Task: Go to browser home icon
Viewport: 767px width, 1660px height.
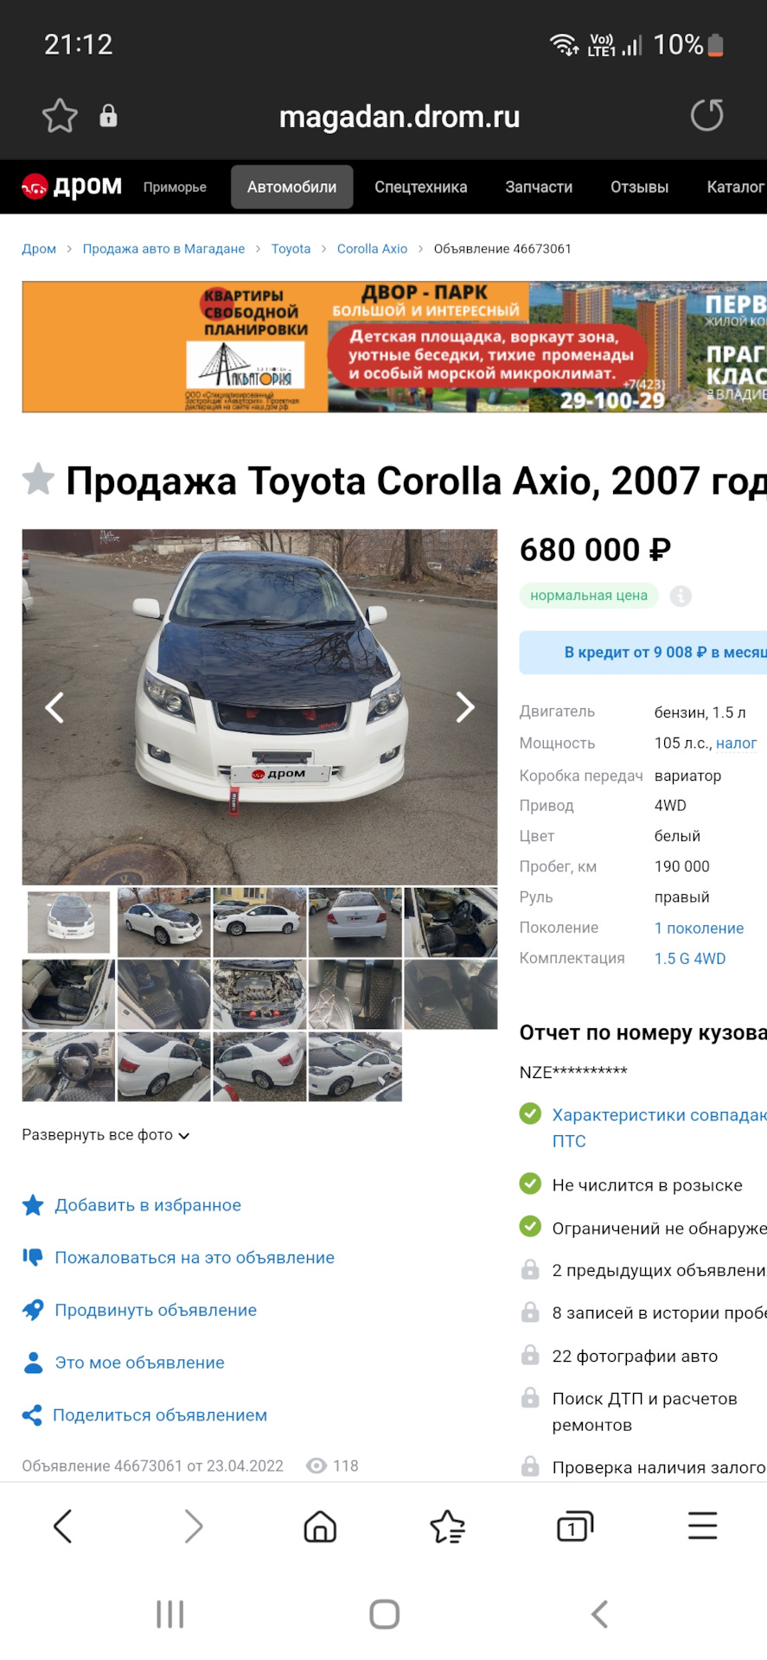Action: coord(320,1526)
